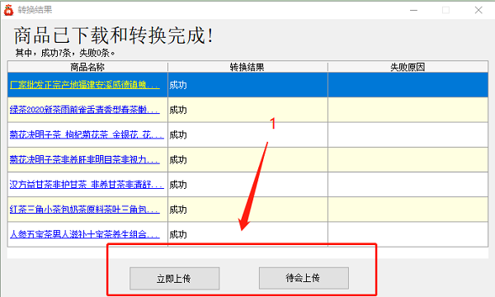Open the 汉方益甘茶非护甘茶 product link
495x297 pixels.
pos(87,185)
